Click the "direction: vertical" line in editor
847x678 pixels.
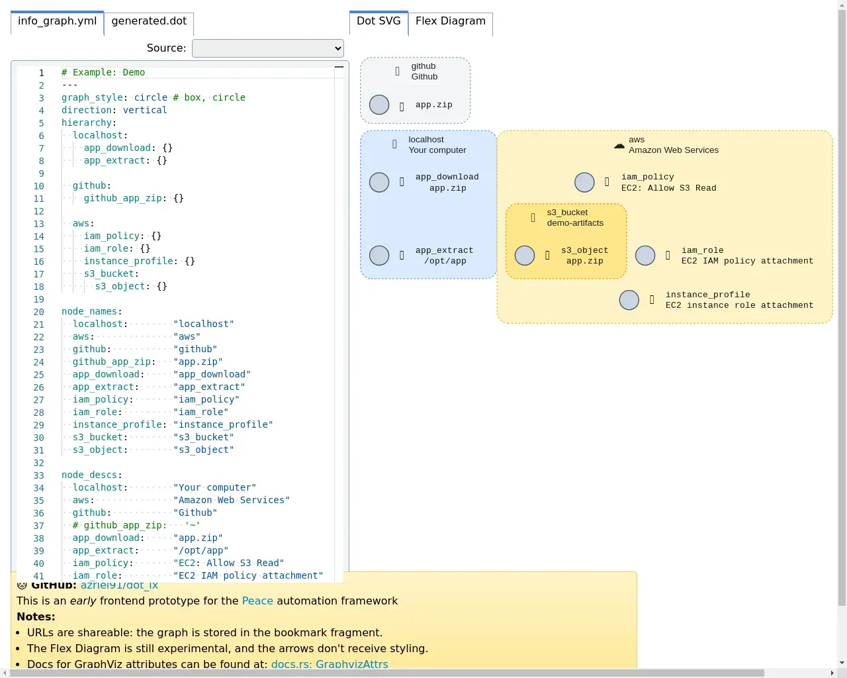point(114,111)
